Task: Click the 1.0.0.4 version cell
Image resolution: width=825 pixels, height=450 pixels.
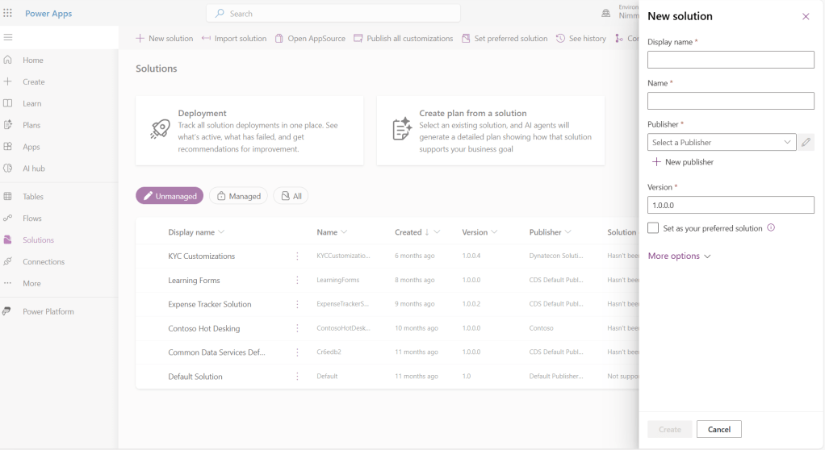Action: 471,256
